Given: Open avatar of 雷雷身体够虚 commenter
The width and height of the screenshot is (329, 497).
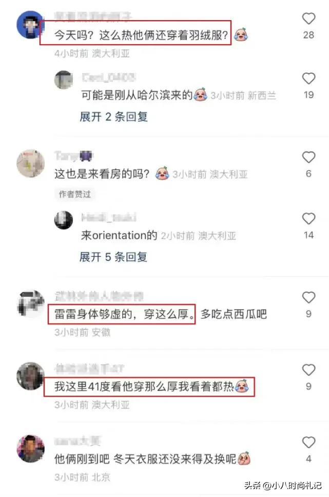Looking at the screenshot, I should 30,304.
